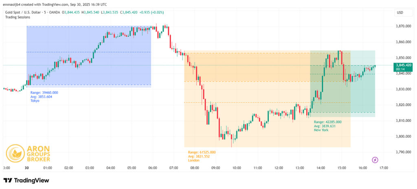This screenshot has width=417, height=189.
Task: Click the 3,800.000 price scale label
Action: click(403, 137)
